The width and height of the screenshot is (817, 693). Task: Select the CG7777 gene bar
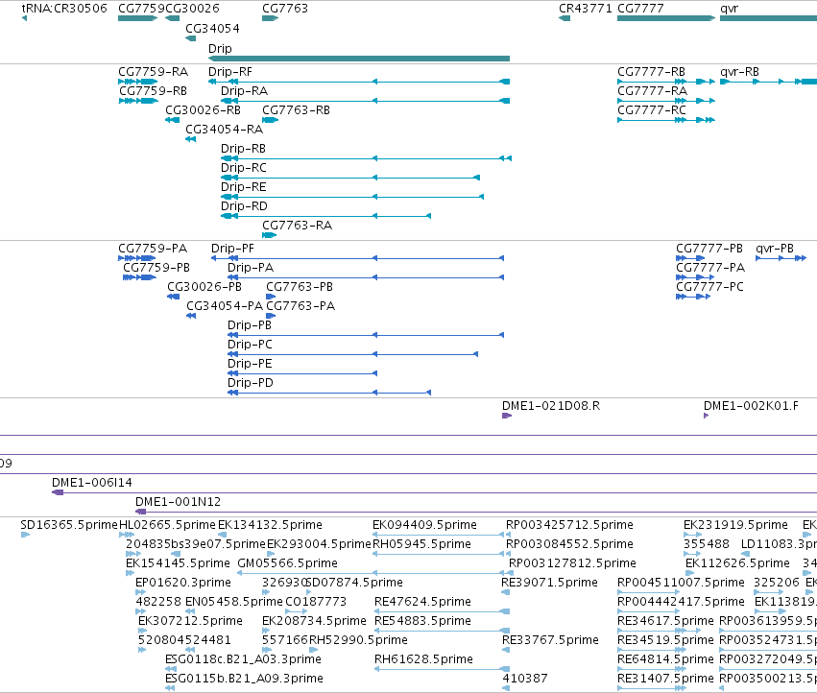[x=666, y=18]
